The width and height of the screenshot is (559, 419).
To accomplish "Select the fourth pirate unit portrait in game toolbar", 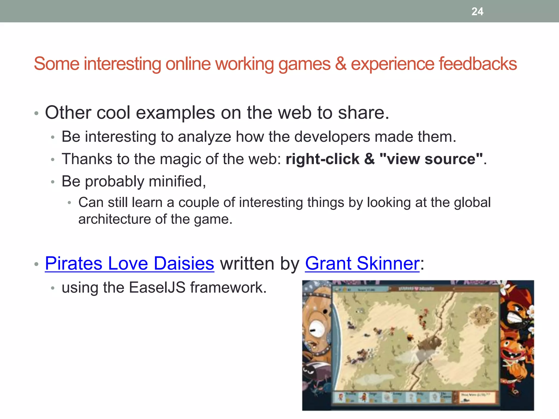I will coord(411,397).
